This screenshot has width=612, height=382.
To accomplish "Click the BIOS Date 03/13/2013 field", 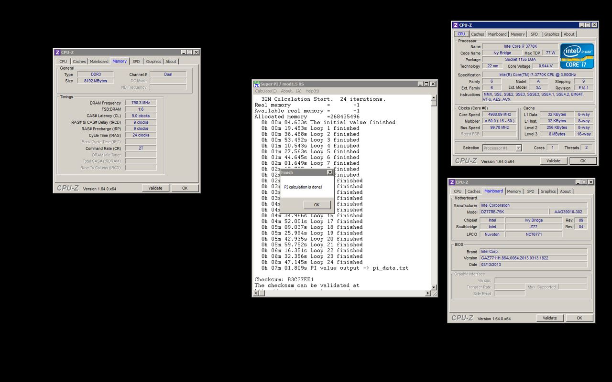I will [x=534, y=265].
